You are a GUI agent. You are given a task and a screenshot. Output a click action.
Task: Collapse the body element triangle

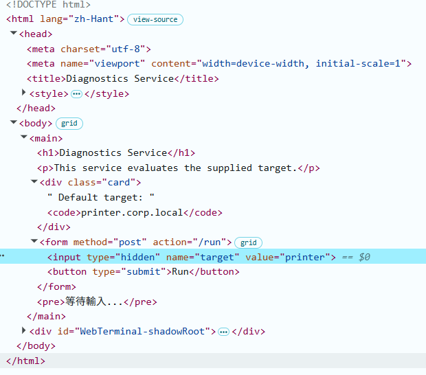(x=13, y=122)
